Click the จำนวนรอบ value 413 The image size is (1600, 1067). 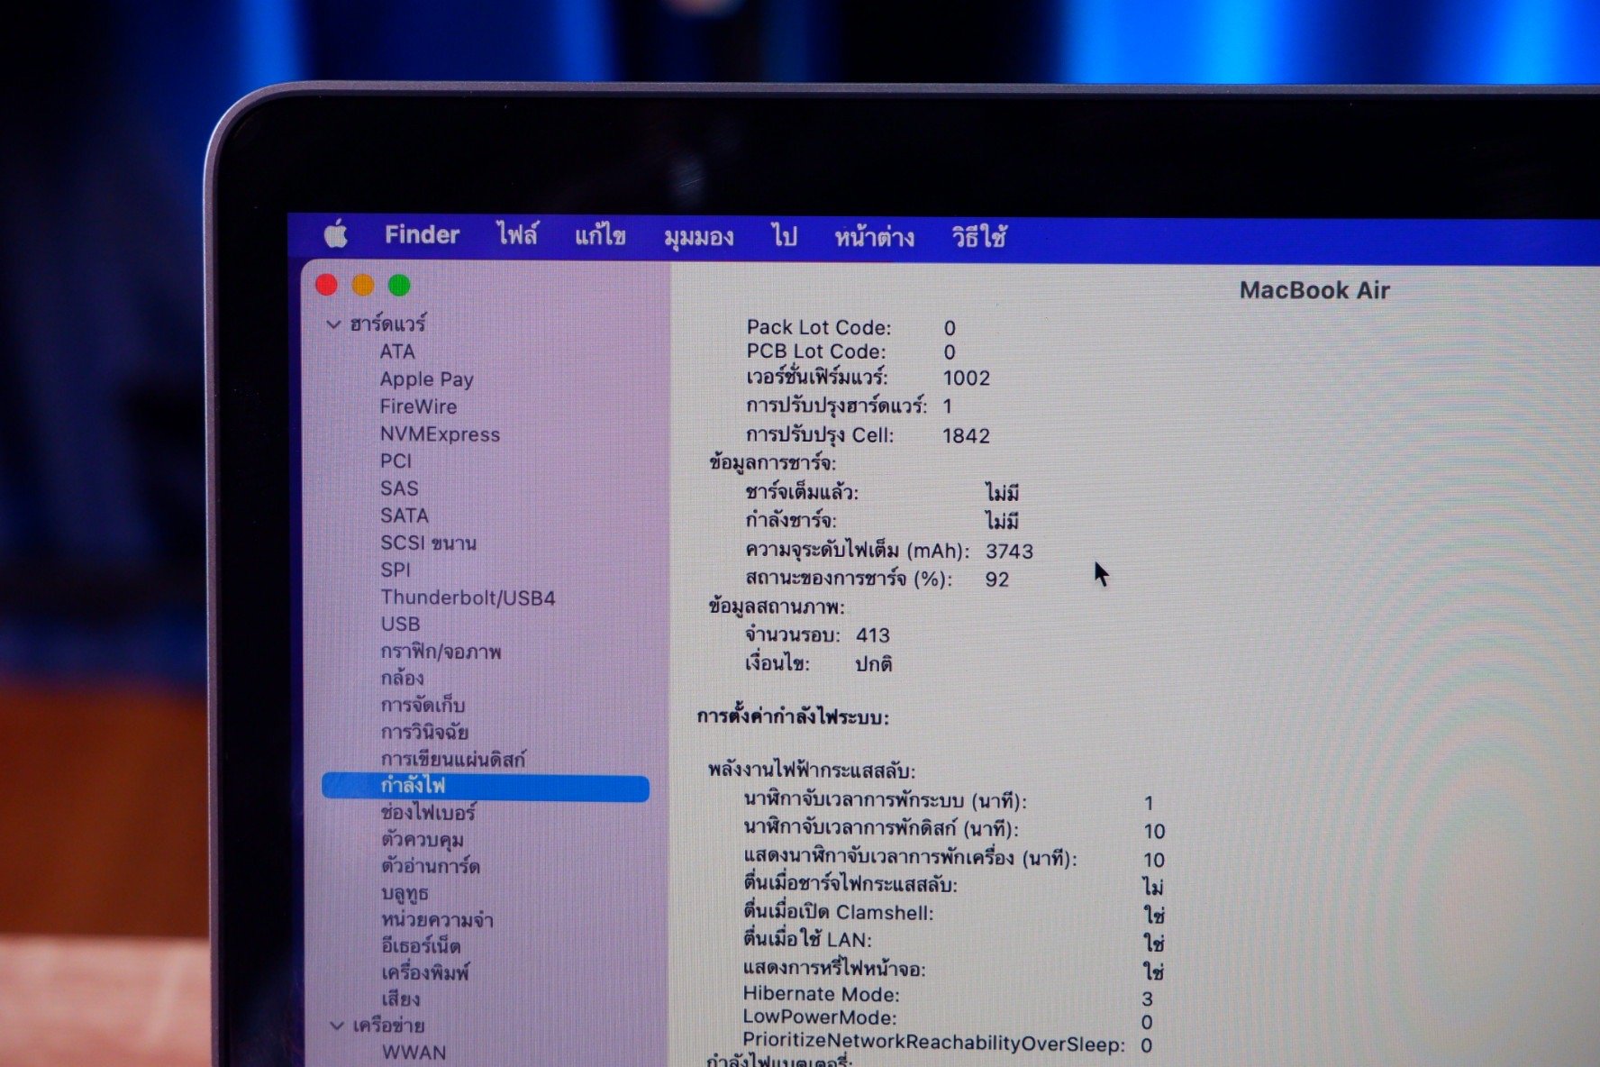click(872, 635)
